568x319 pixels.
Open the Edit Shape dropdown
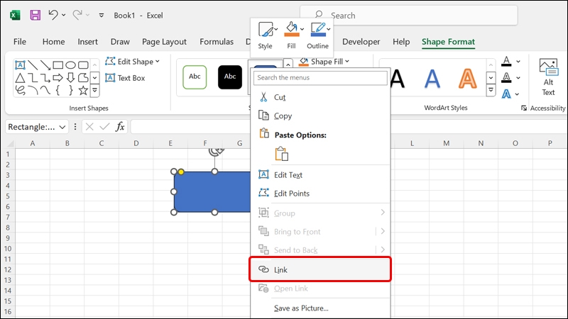[x=133, y=62]
